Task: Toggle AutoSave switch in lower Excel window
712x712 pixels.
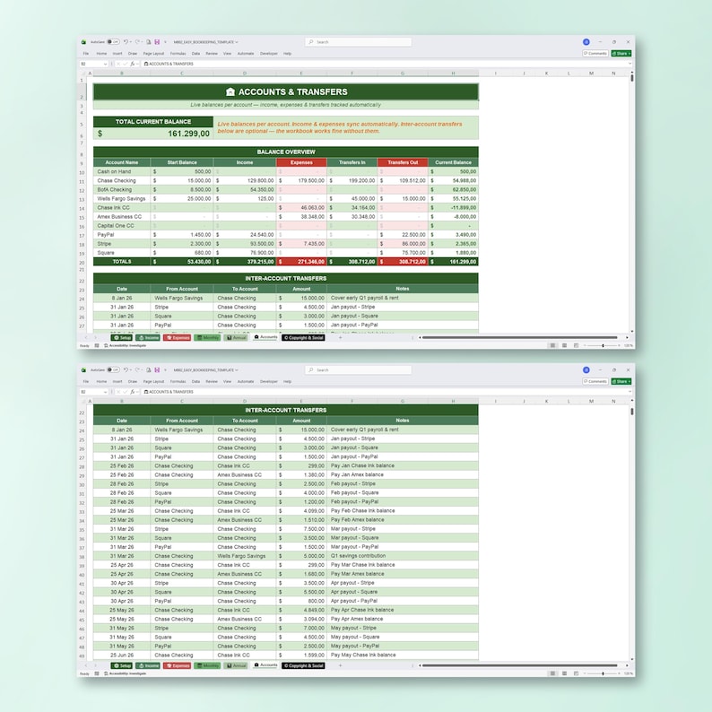Action: [x=113, y=370]
